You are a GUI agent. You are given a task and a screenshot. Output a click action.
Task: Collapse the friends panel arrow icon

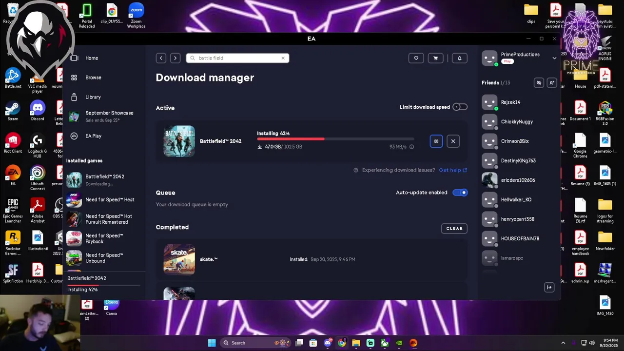pyautogui.click(x=549, y=287)
